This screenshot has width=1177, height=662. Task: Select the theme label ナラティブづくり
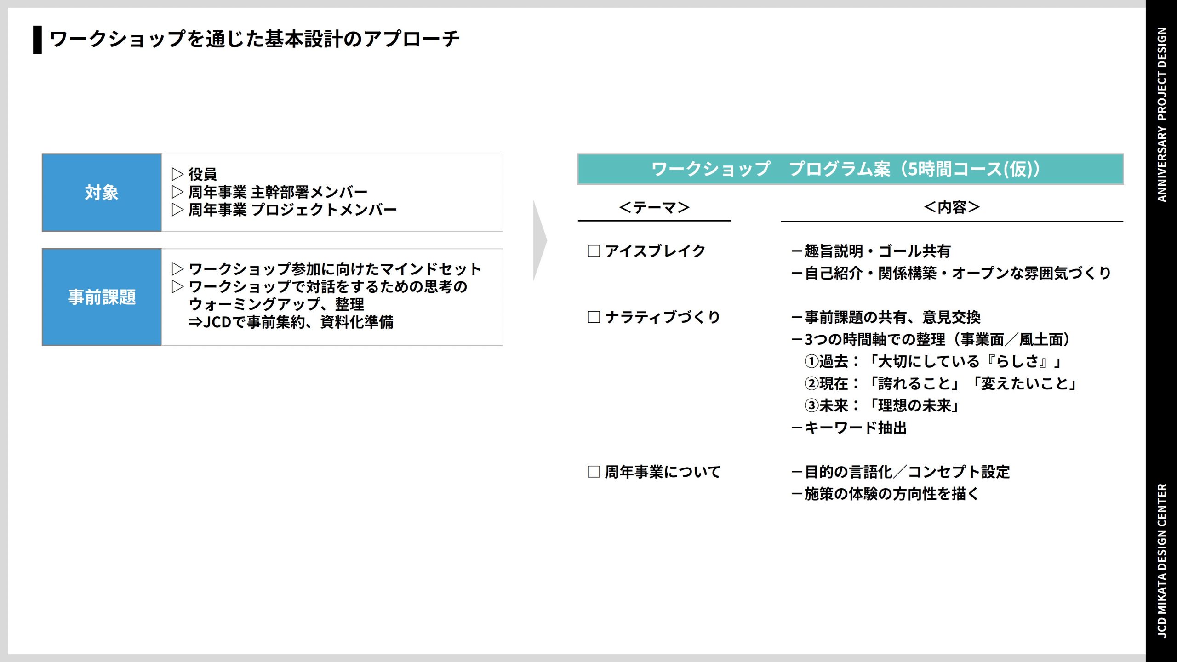tap(663, 317)
